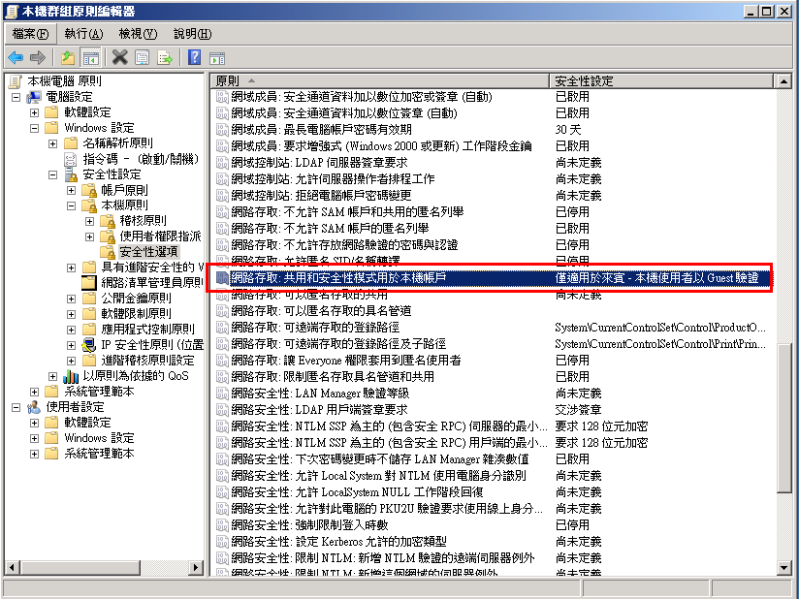Expand the 稽核原則 node
Image resolution: width=799 pixels, height=599 pixels.
pyautogui.click(x=89, y=222)
